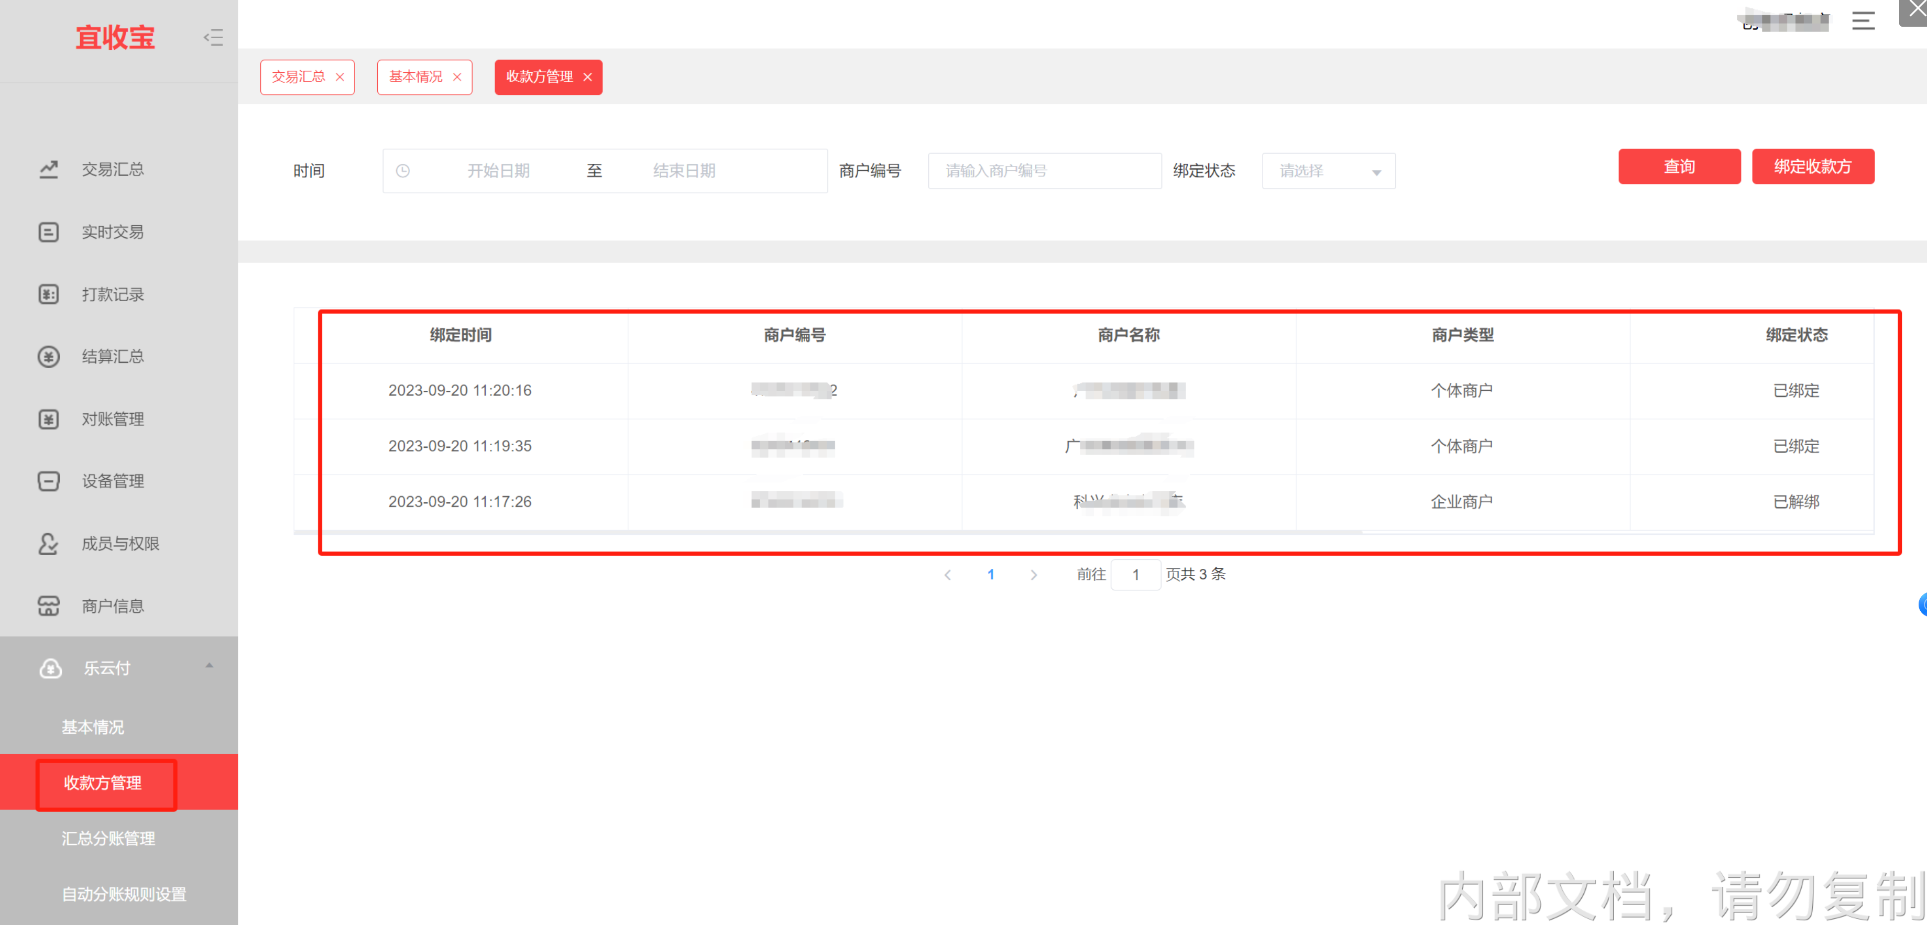Click the table's horizontal scrollbar
1927x925 pixels.
(827, 532)
